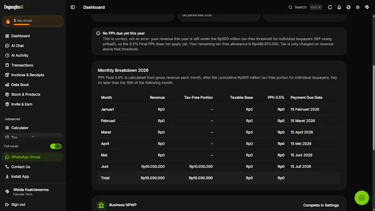Click the diamond icon in header

[367, 7]
